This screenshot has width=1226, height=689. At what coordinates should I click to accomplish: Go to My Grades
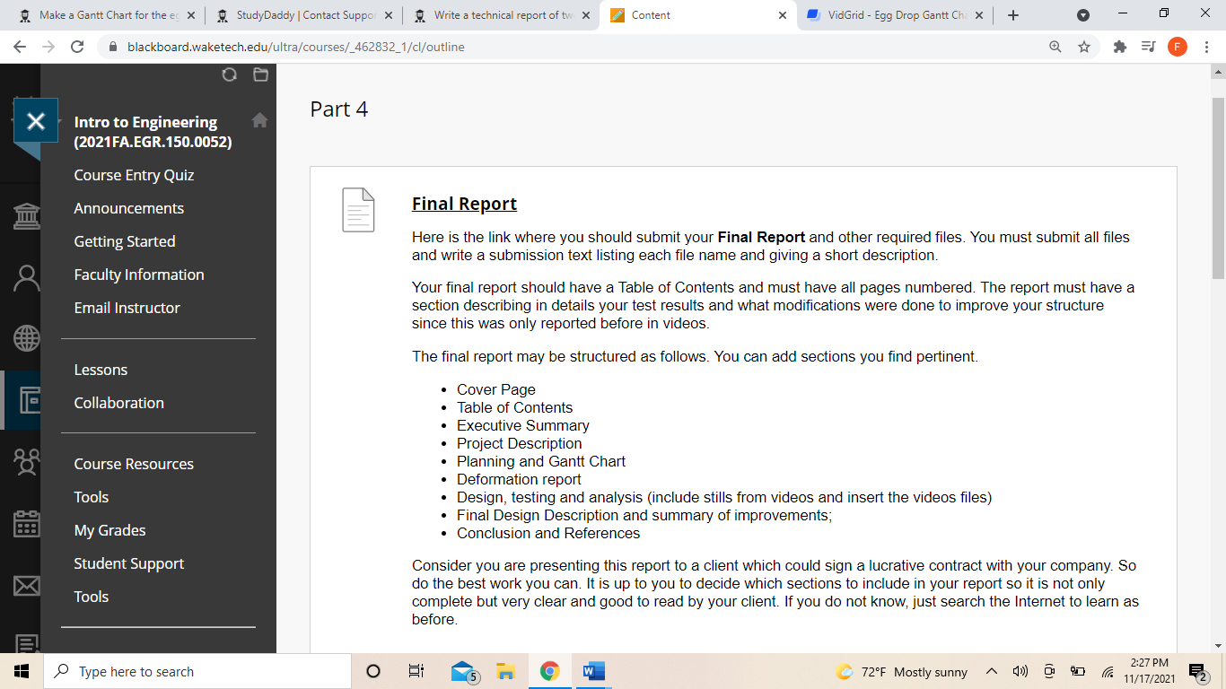point(109,530)
